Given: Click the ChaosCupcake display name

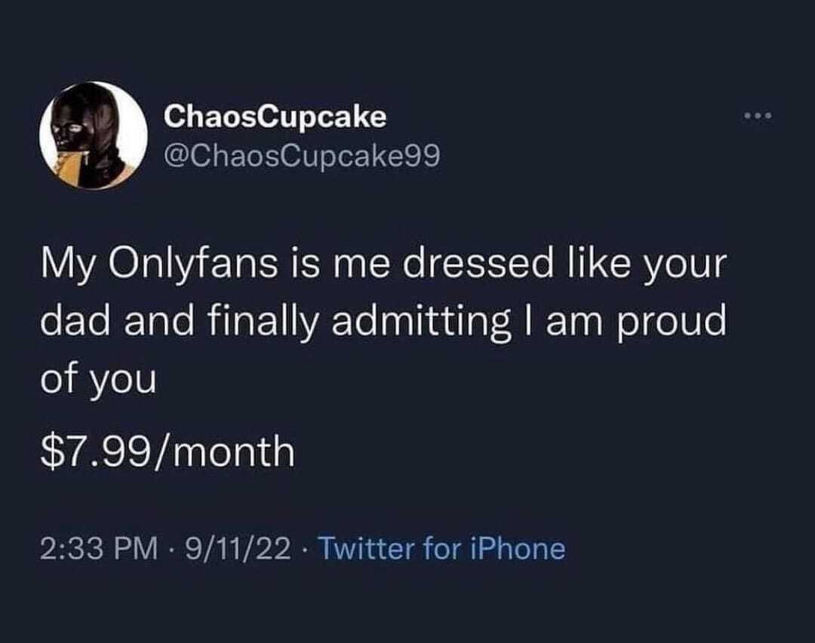Looking at the screenshot, I should tap(275, 116).
